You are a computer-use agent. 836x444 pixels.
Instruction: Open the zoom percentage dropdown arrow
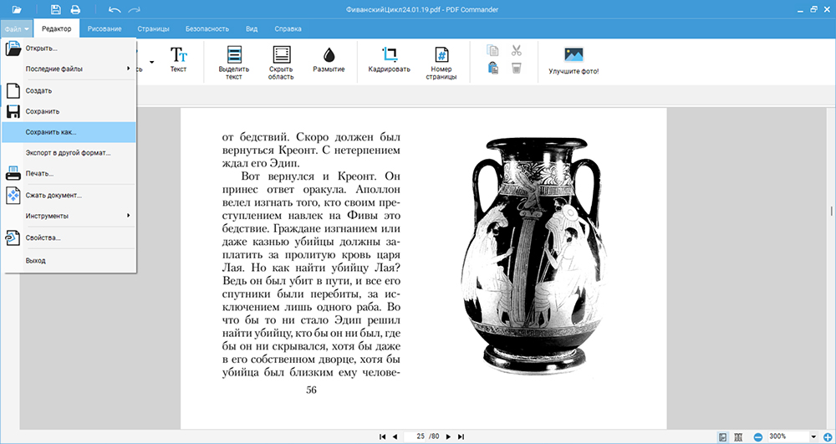point(813,437)
